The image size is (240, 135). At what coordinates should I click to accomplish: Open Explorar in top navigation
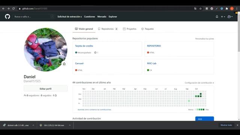[113, 16]
